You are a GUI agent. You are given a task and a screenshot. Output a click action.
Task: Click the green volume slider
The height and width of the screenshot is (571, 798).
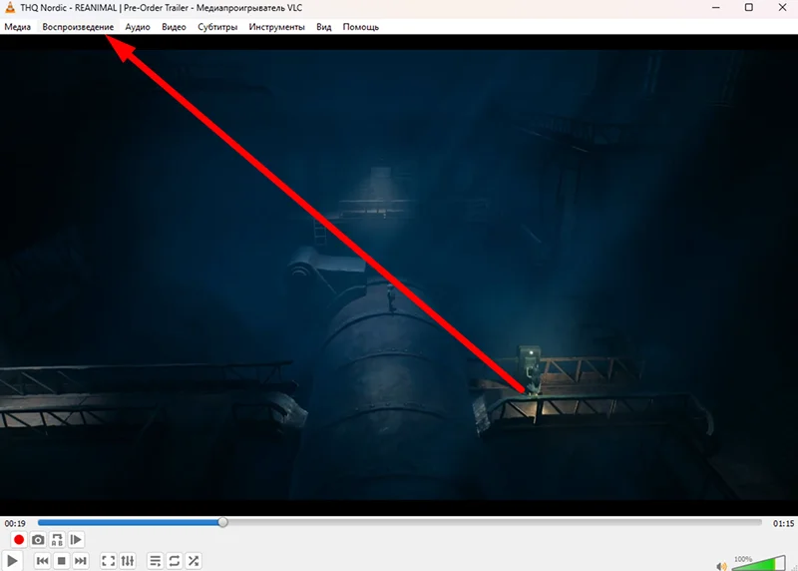[758, 564]
